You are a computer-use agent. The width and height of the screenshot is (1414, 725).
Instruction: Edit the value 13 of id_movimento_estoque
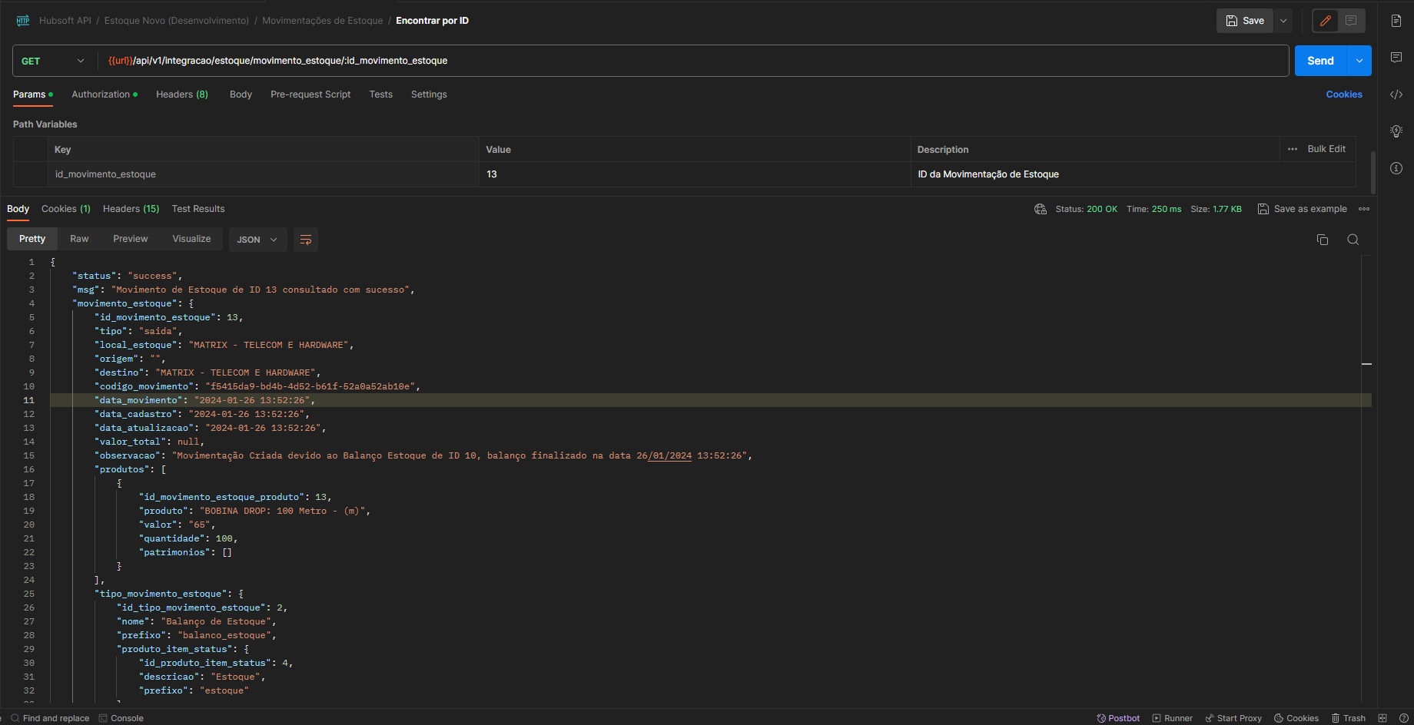point(695,174)
